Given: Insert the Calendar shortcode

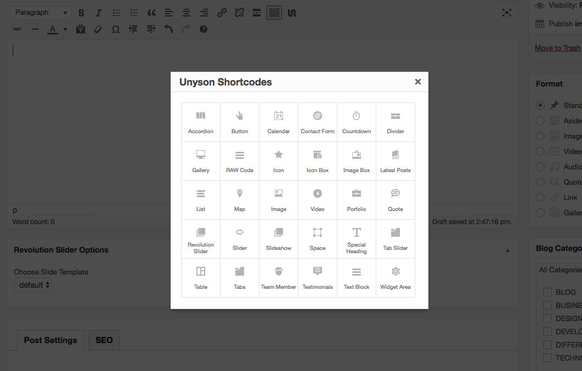Looking at the screenshot, I should coord(279,122).
